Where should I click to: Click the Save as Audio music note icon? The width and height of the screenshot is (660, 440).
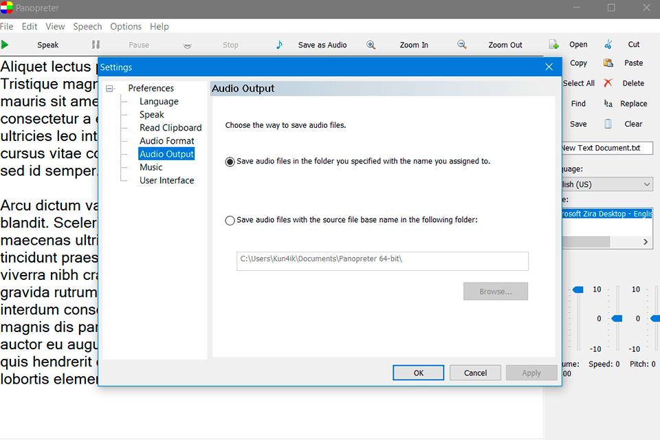click(x=279, y=45)
